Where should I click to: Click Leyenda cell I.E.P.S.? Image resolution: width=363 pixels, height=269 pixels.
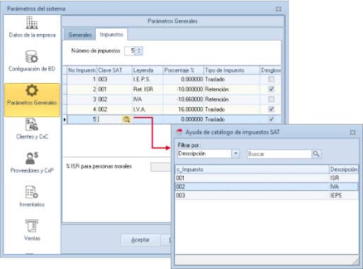click(x=147, y=79)
